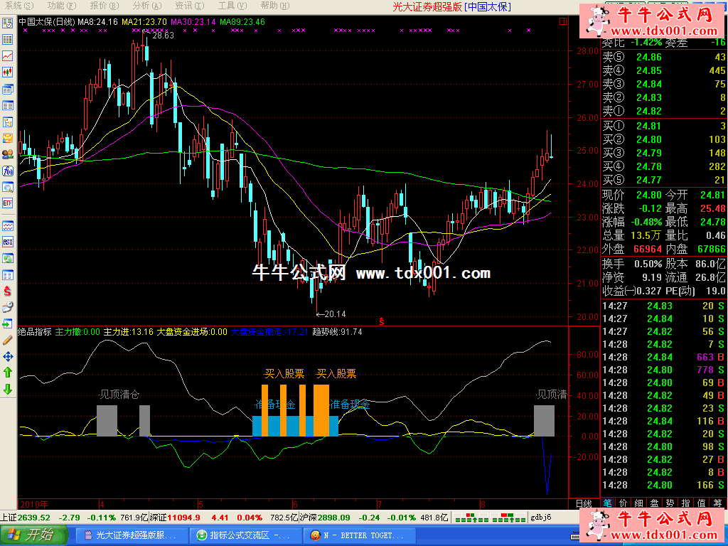
Task: Click the small red box icon at chart corner
Action: [x=563, y=21]
